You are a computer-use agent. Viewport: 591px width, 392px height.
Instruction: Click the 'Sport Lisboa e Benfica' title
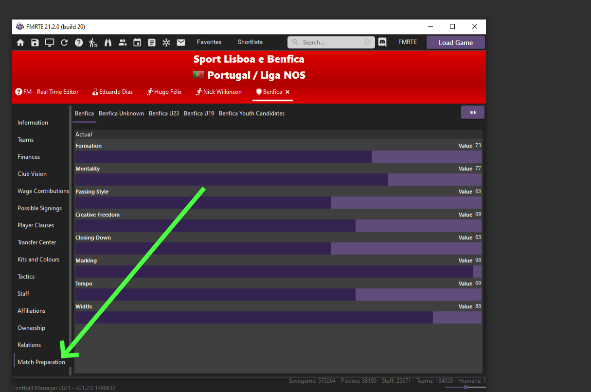click(x=249, y=59)
